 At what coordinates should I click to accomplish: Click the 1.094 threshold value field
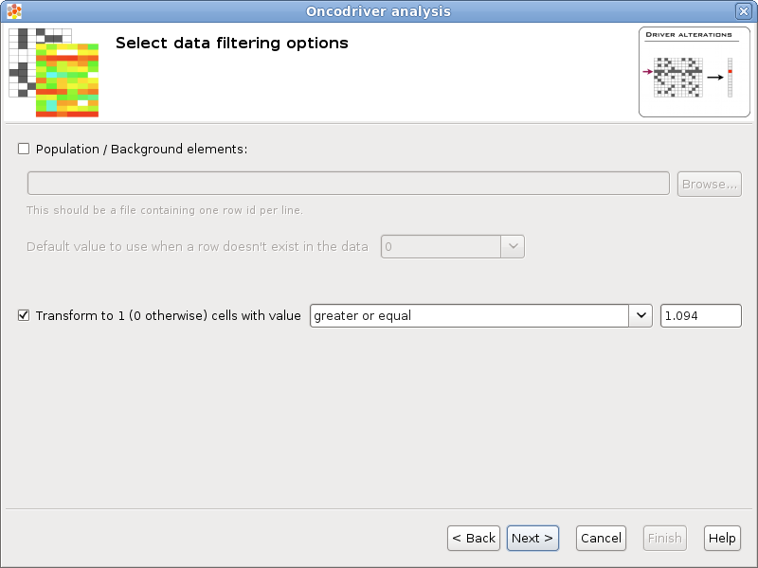[x=701, y=315]
